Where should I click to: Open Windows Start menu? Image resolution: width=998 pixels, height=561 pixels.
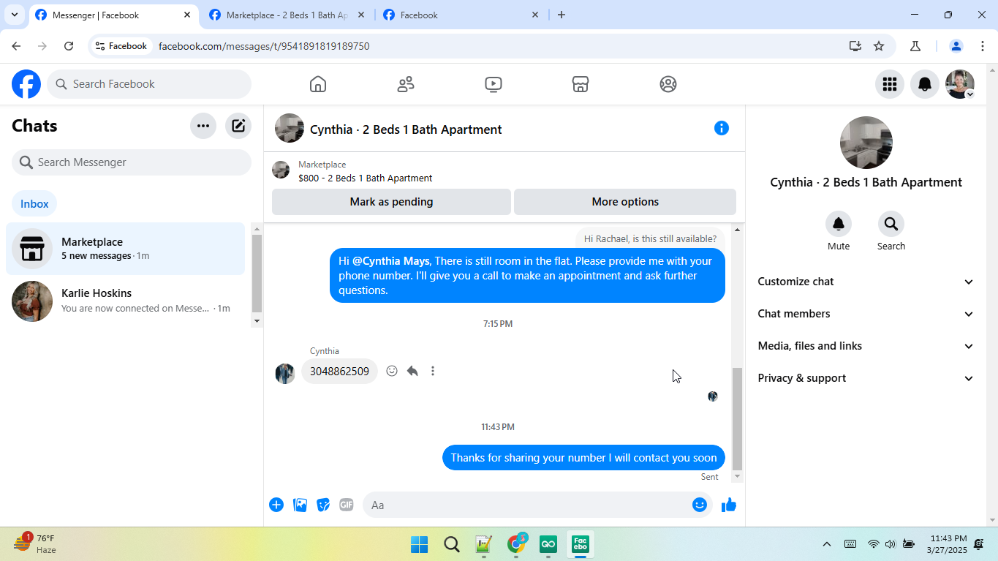point(419,544)
